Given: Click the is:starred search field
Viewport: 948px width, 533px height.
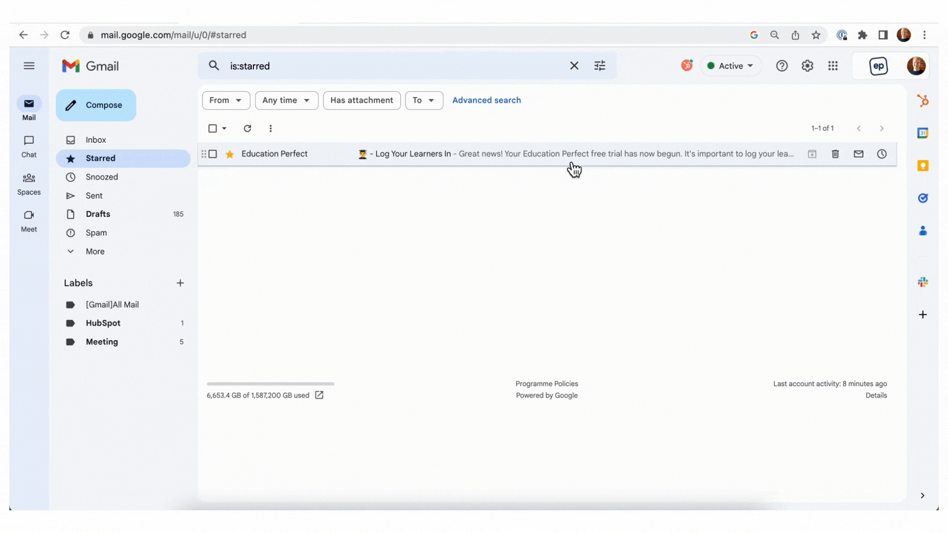Looking at the screenshot, I should coord(395,66).
